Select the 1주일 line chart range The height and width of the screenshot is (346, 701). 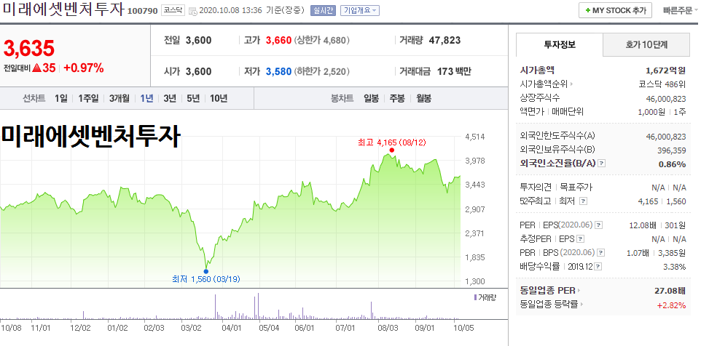point(88,99)
